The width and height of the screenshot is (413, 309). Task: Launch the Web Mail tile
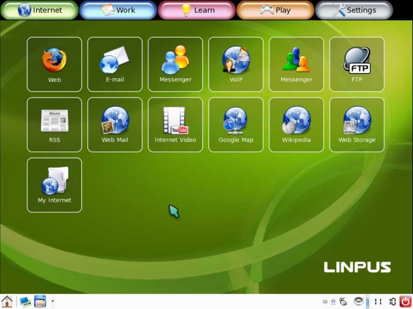[x=115, y=125]
